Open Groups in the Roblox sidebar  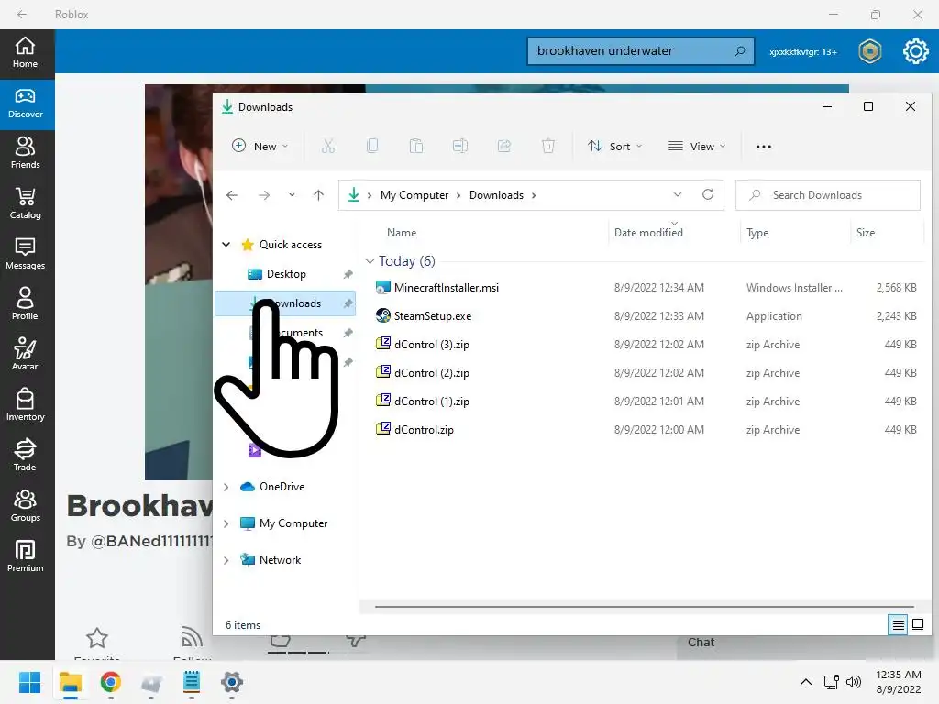coord(25,505)
